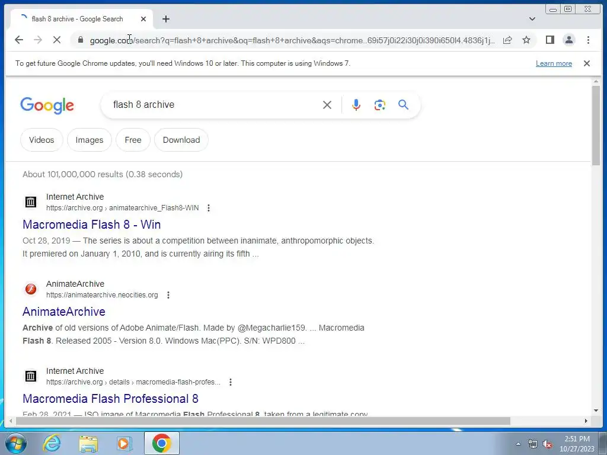Open more options for animatearchive.neocities.org result
Screen dimensions: 607x455
pyautogui.click(x=168, y=295)
